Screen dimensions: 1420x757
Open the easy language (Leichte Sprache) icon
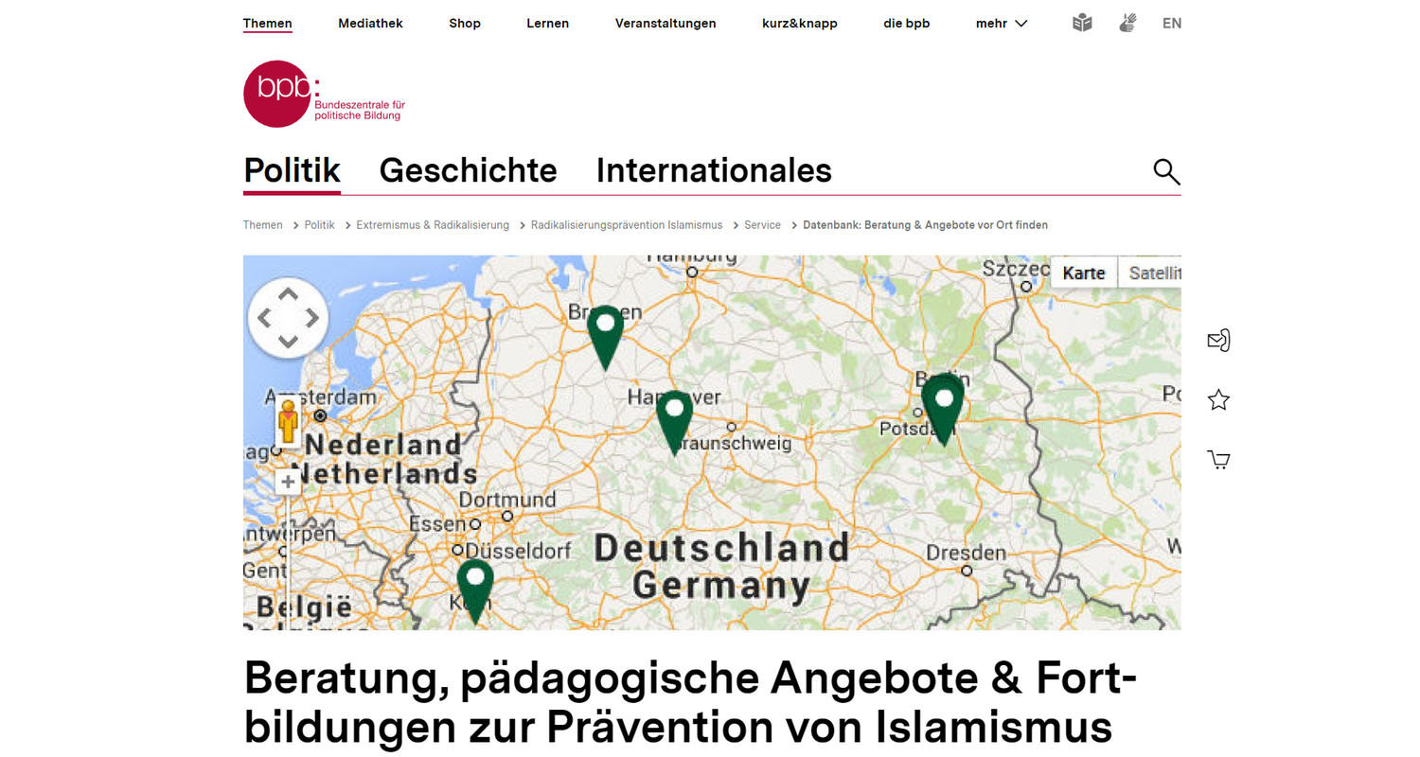(1082, 24)
